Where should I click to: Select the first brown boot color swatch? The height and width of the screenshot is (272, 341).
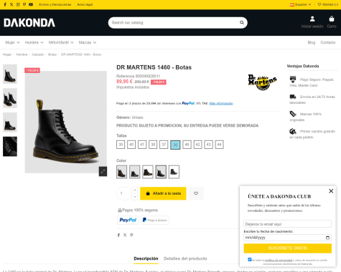click(x=121, y=172)
